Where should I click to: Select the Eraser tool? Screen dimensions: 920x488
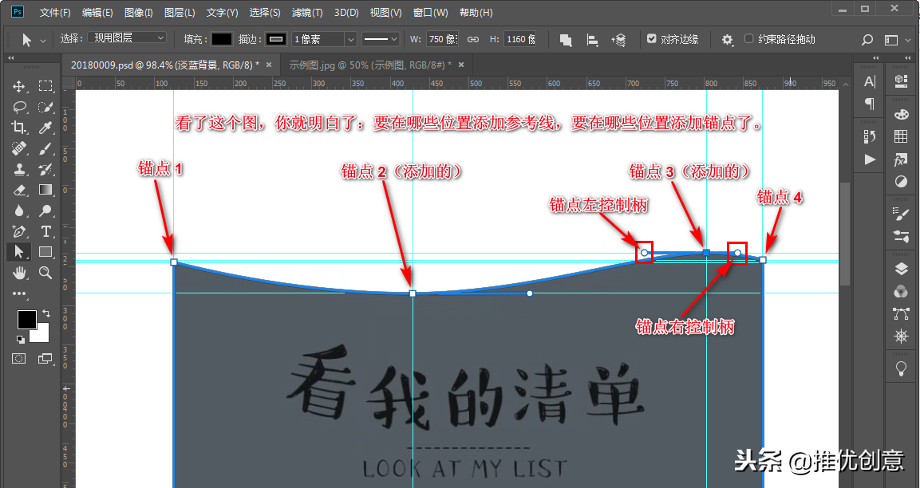19,190
